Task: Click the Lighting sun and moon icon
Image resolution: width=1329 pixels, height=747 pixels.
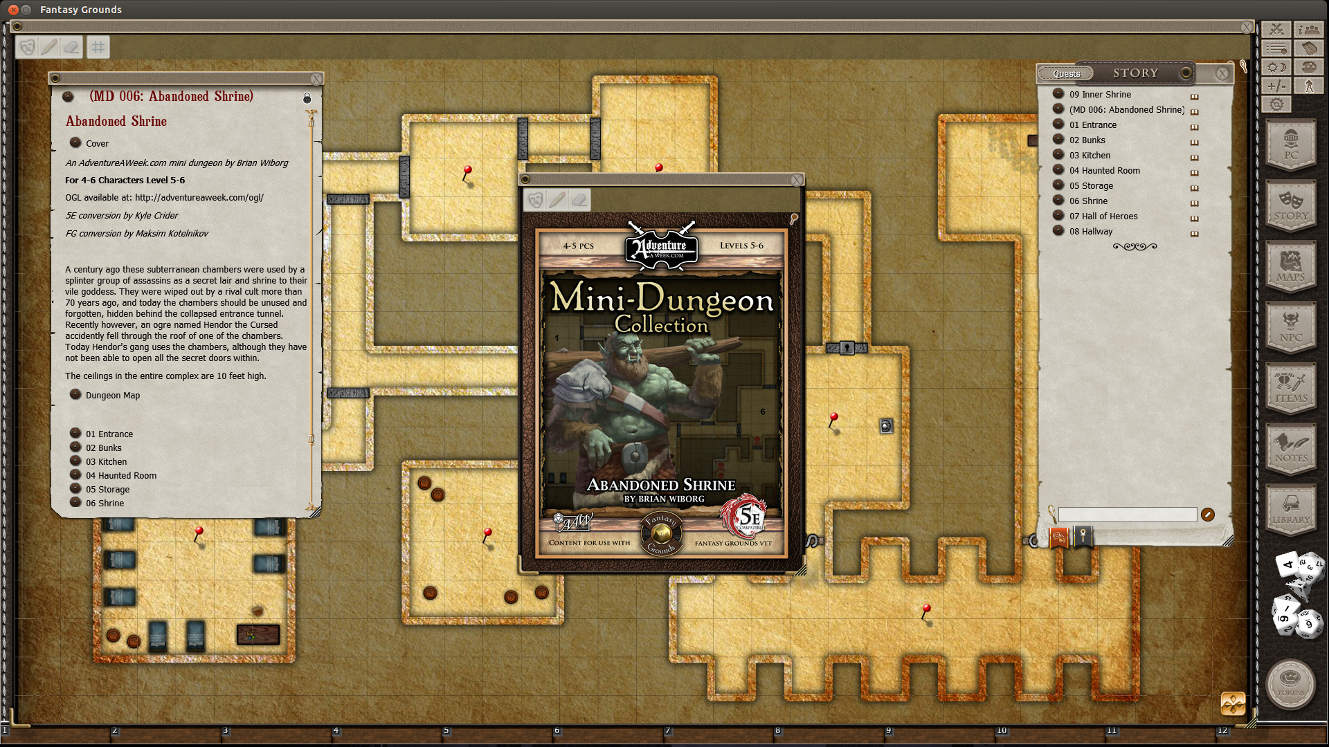Action: click(1276, 67)
